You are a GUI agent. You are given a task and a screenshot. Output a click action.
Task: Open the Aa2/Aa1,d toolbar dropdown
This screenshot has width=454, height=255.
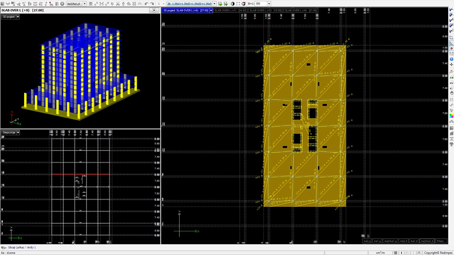[84, 4]
